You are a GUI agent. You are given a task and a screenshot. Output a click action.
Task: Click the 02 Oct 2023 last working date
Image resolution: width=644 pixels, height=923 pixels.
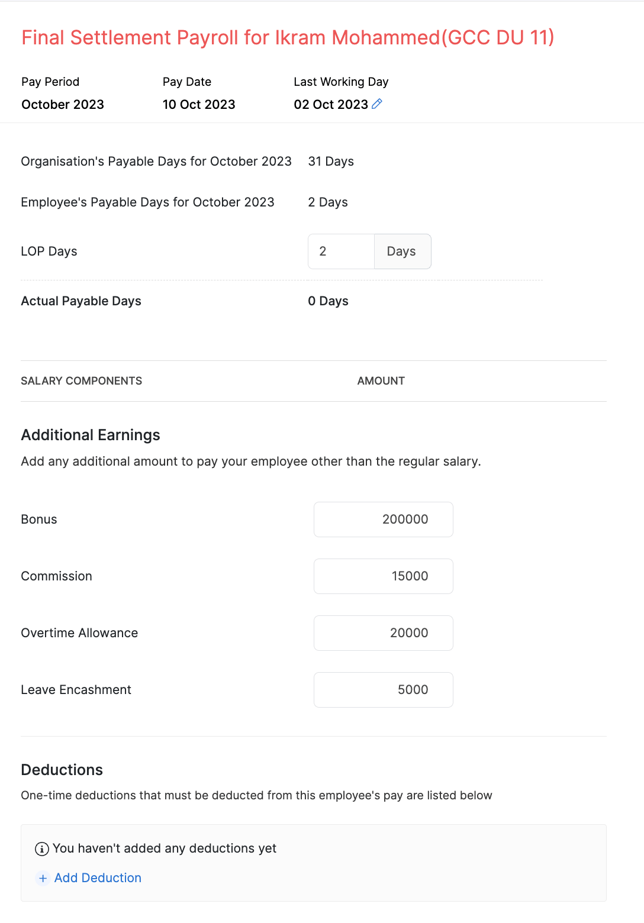click(331, 105)
